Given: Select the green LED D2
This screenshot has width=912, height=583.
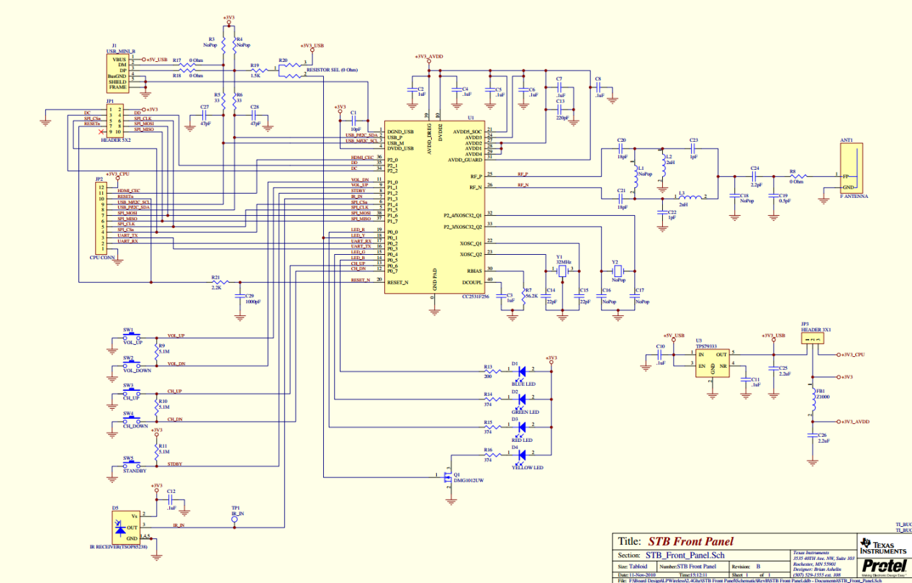Looking at the screenshot, I should [x=523, y=399].
